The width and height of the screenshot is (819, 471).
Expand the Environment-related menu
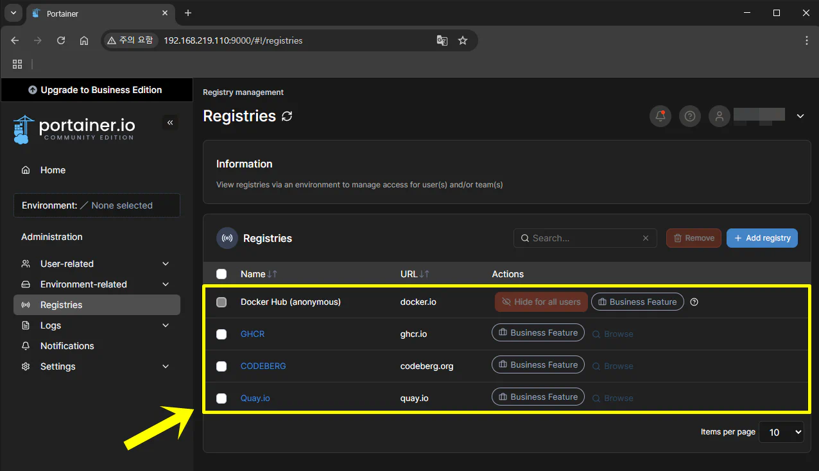tap(96, 284)
